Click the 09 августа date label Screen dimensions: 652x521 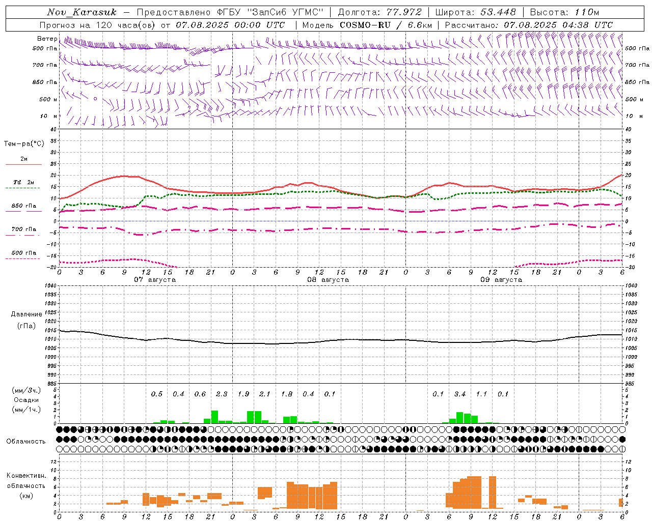pos(501,280)
